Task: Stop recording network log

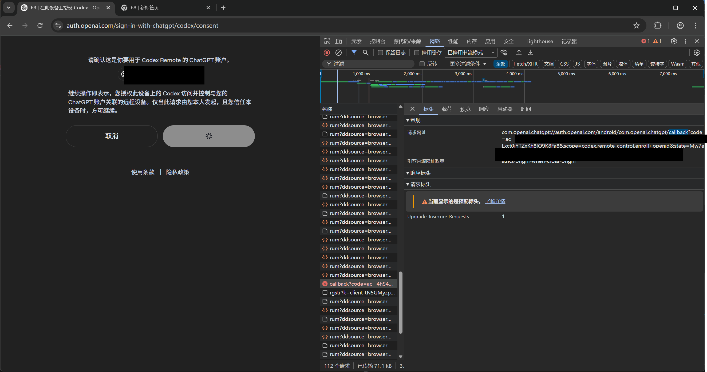Action: tap(327, 52)
